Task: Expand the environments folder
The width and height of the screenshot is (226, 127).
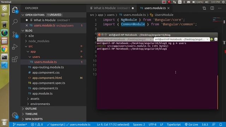Action: (x=28, y=104)
